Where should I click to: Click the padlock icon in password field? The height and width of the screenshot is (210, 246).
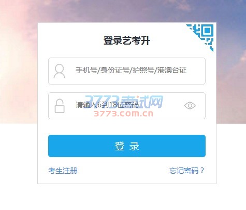pos(60,106)
